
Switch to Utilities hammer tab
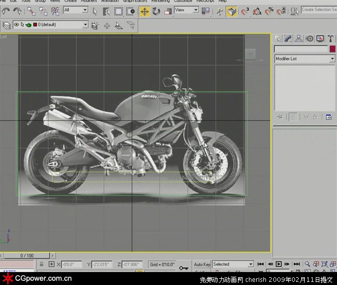331,39
